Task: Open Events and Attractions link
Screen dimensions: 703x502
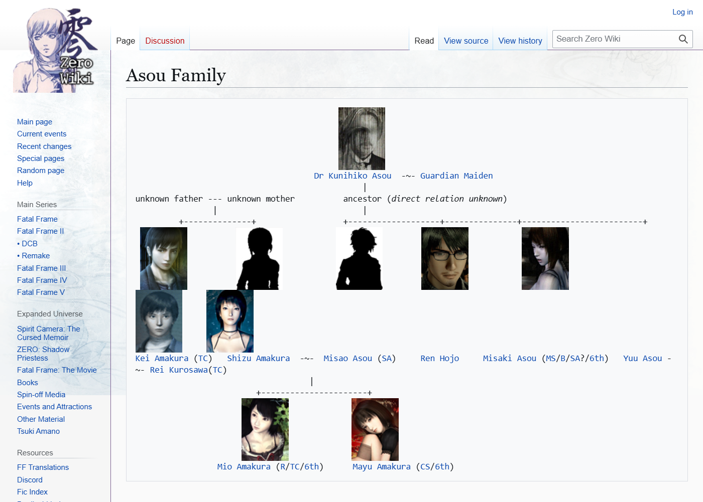Action: point(54,407)
